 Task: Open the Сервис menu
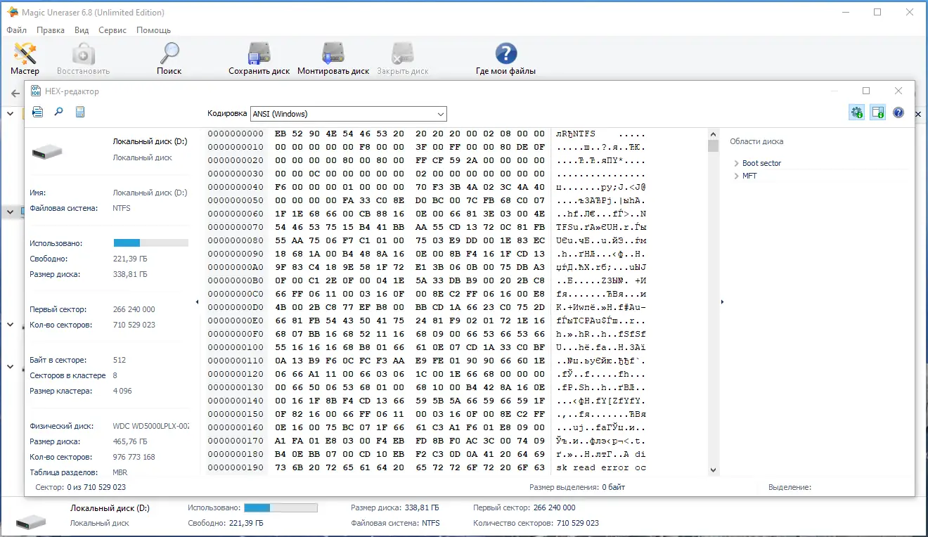click(112, 30)
